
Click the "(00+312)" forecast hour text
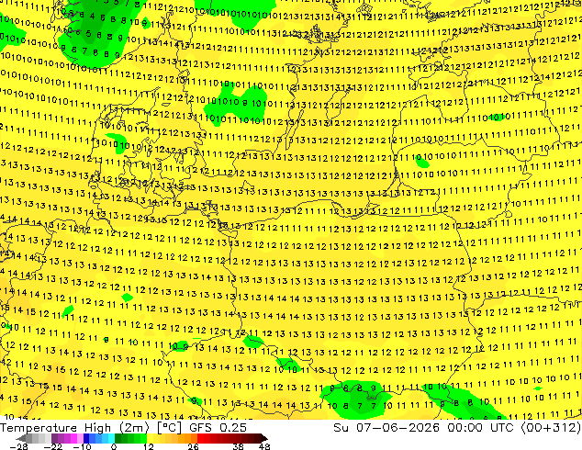(x=551, y=428)
